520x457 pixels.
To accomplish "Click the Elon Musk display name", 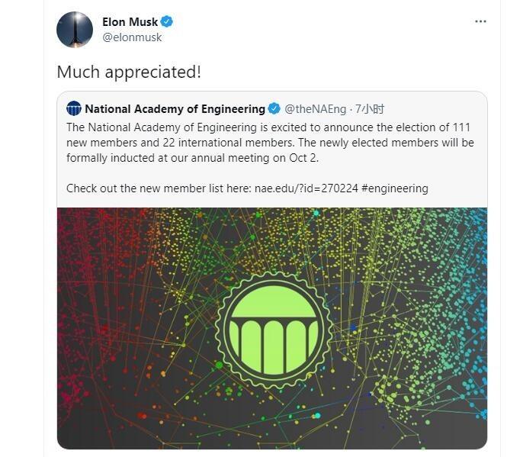I will coord(130,22).
